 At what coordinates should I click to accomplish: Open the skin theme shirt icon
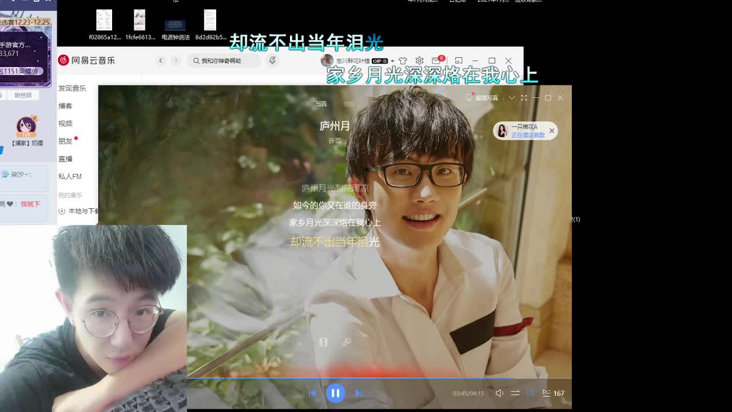click(403, 61)
